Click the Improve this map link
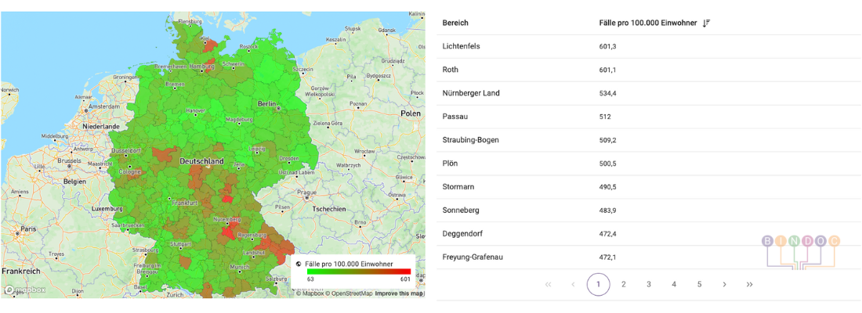The image size is (862, 313). [x=399, y=293]
